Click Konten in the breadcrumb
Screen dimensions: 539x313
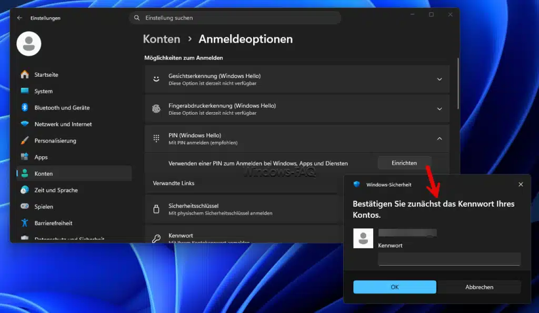point(162,39)
